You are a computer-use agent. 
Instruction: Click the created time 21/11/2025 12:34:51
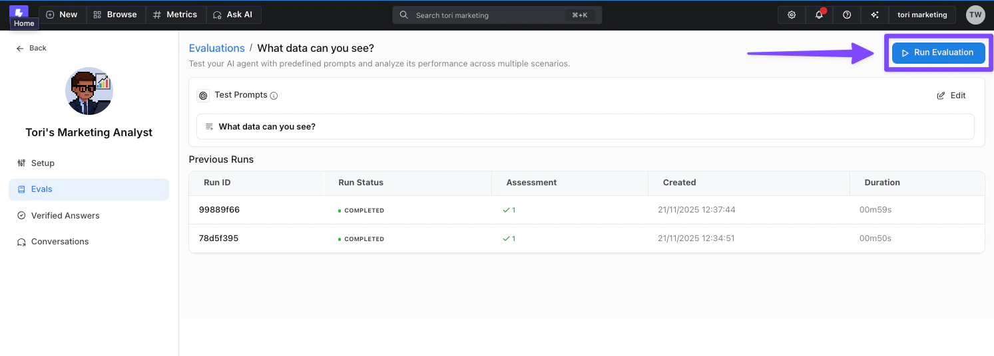click(x=696, y=238)
